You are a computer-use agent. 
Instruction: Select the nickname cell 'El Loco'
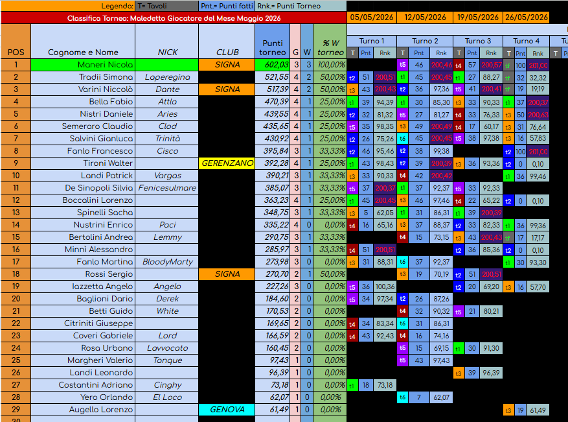coord(167,398)
